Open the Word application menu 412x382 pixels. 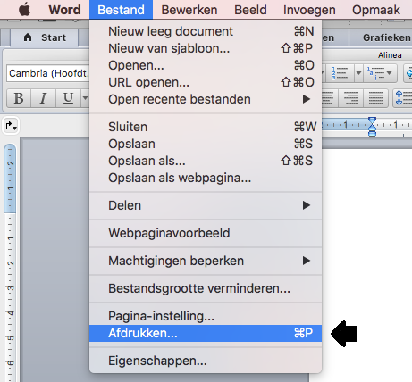(64, 10)
